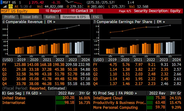Click Q4 2024 revenue estimate 61.3B

pyautogui.click(x=85, y=84)
